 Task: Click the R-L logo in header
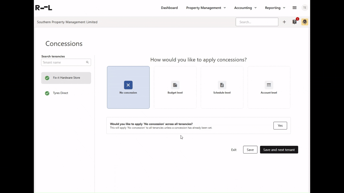(x=44, y=8)
